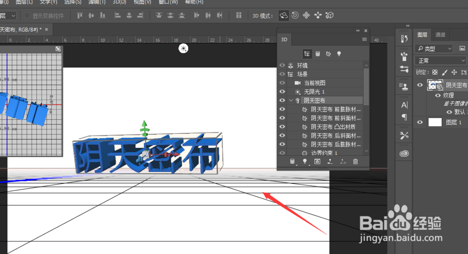
Task: Select the roll 3D camera mode icon
Action: pyautogui.click(x=295, y=15)
